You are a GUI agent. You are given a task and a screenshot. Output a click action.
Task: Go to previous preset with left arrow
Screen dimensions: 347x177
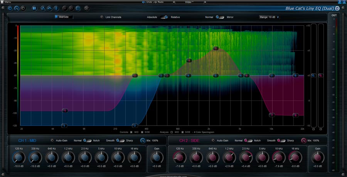click(173, 2)
